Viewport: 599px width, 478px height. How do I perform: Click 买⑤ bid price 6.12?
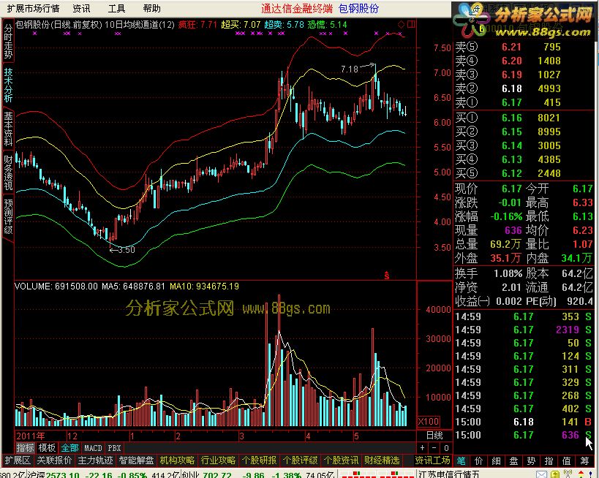511,173
